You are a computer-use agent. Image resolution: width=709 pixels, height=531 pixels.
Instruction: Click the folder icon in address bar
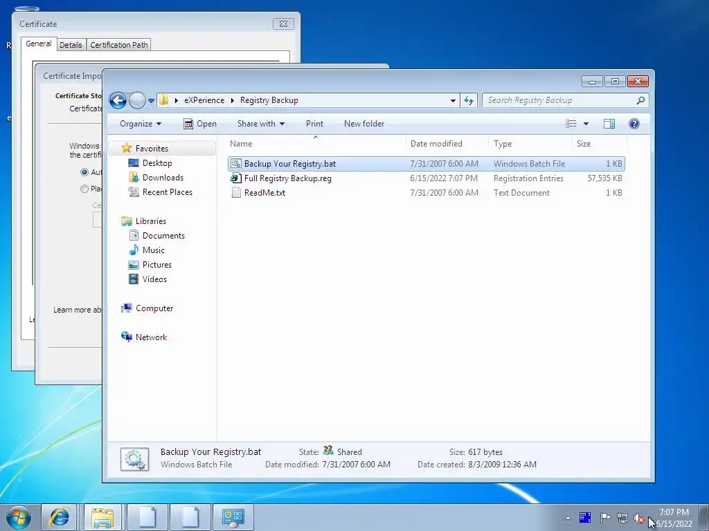click(163, 100)
